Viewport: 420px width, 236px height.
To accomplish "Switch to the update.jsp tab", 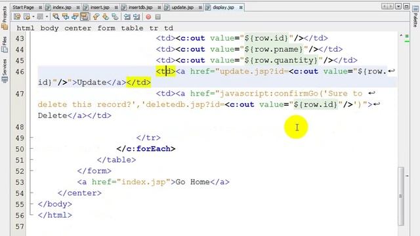I will [x=182, y=7].
